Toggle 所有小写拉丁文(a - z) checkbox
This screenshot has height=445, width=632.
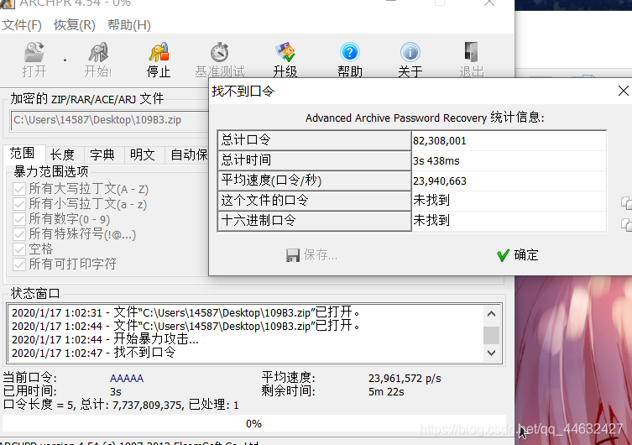(x=19, y=204)
